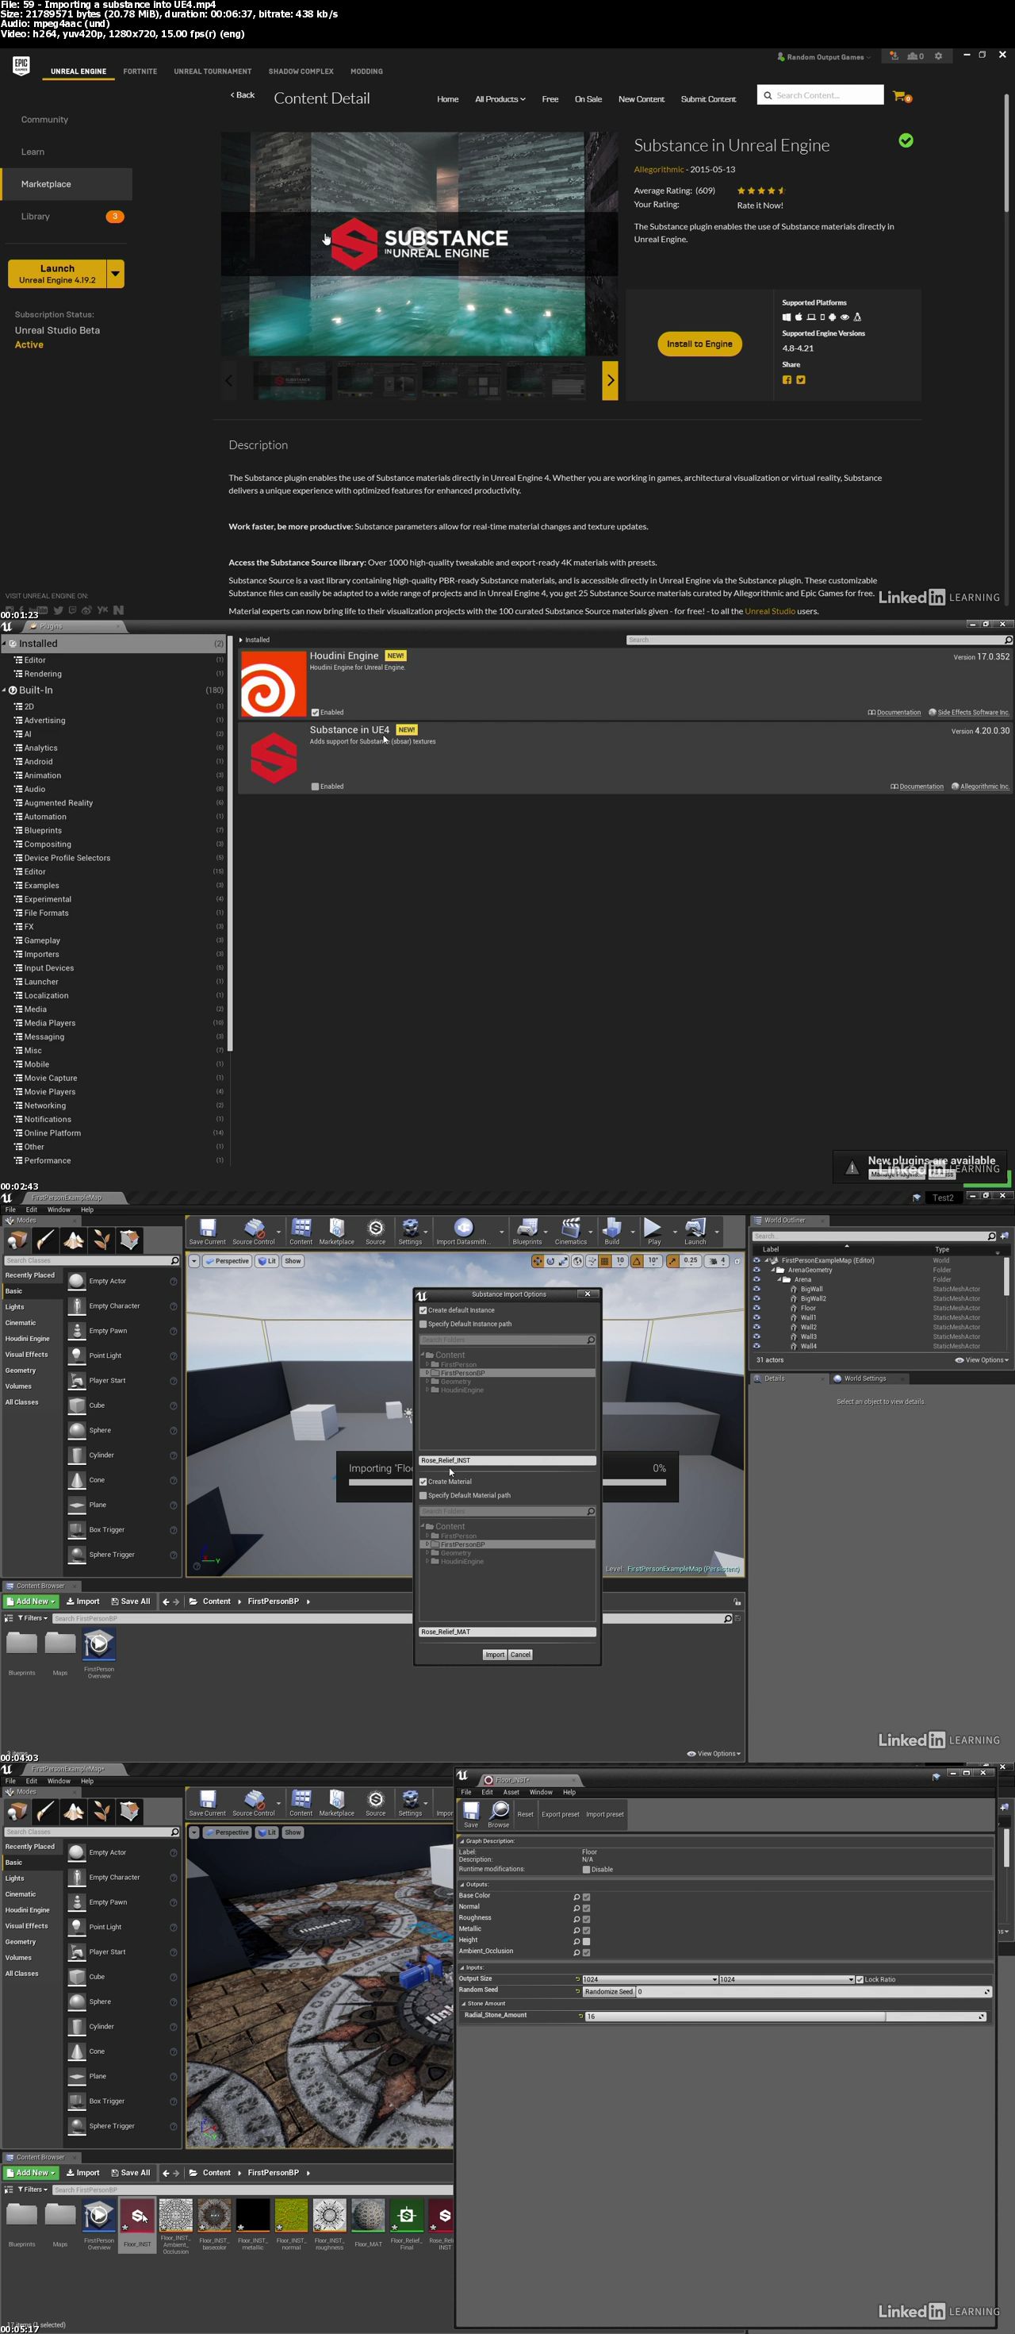The height and width of the screenshot is (2334, 1015).
Task: Click Browse icon in Floor_INST window
Action: 499,1815
